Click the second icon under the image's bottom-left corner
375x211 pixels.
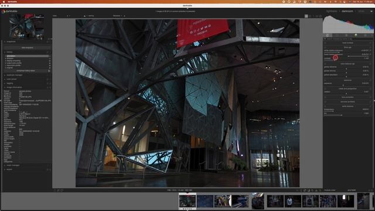(58, 190)
